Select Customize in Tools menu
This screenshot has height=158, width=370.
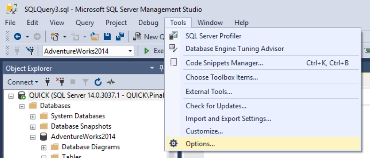coord(263,131)
